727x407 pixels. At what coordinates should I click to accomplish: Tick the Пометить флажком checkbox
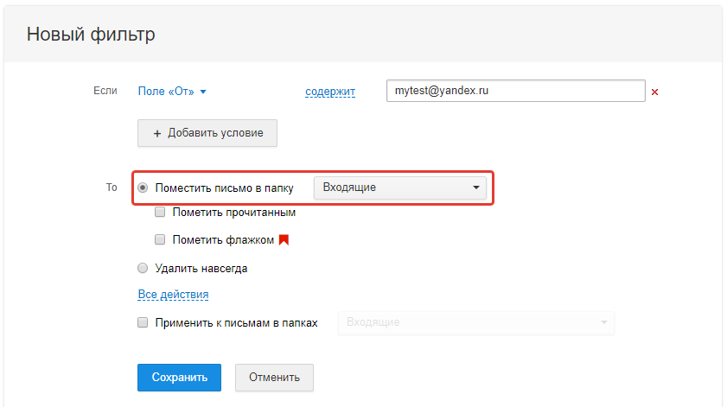[160, 239]
